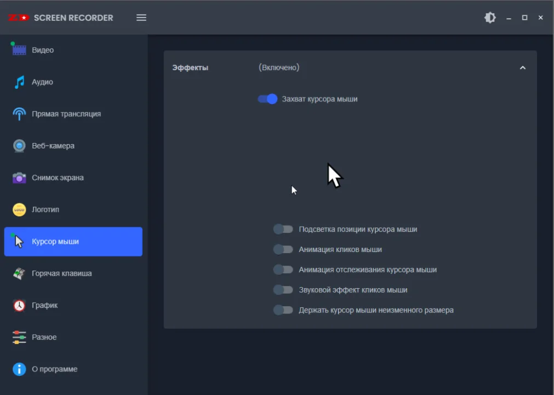Enable Подсветка позиции курсора мыши toggle
554x395 pixels.
pos(283,230)
